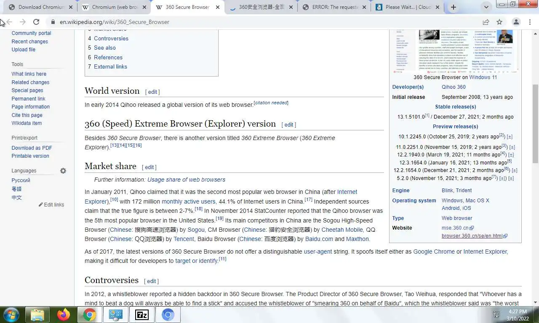
Task: Close the Download Chromium tab
Action: pyautogui.click(x=70, y=7)
